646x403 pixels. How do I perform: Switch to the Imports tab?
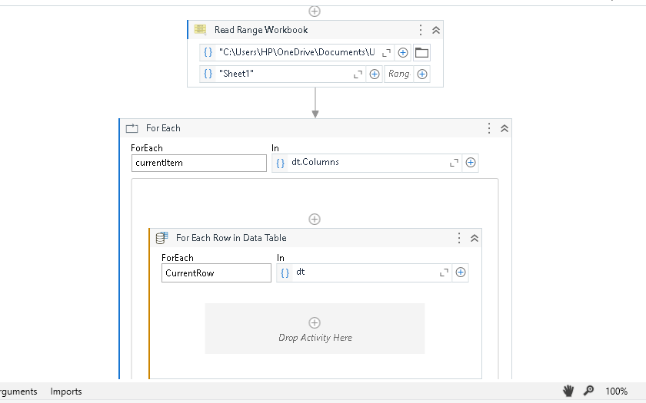point(66,391)
